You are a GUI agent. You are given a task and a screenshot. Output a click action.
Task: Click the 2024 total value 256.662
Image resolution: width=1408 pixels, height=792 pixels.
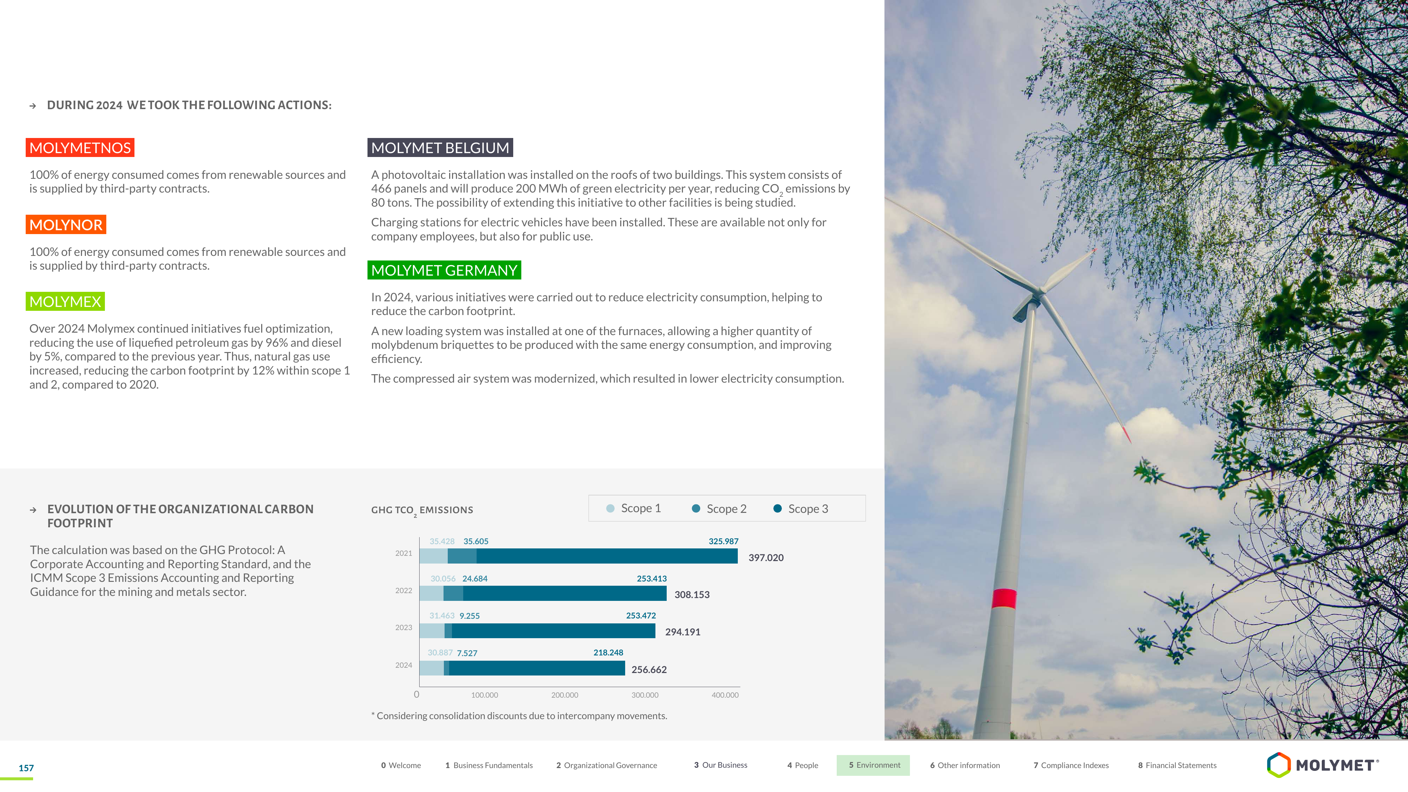649,670
